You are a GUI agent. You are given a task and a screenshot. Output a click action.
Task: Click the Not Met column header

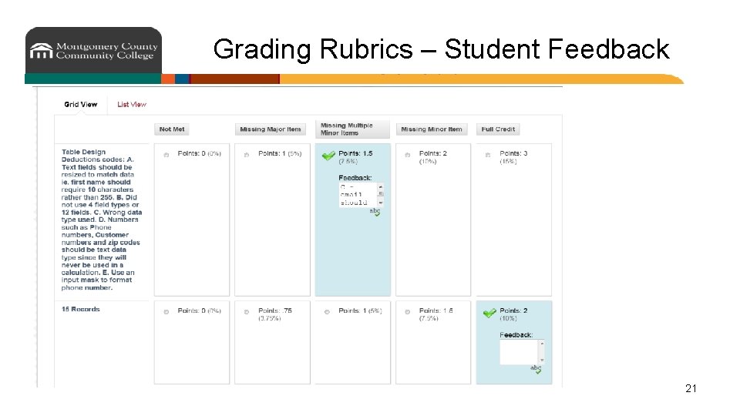(x=172, y=129)
